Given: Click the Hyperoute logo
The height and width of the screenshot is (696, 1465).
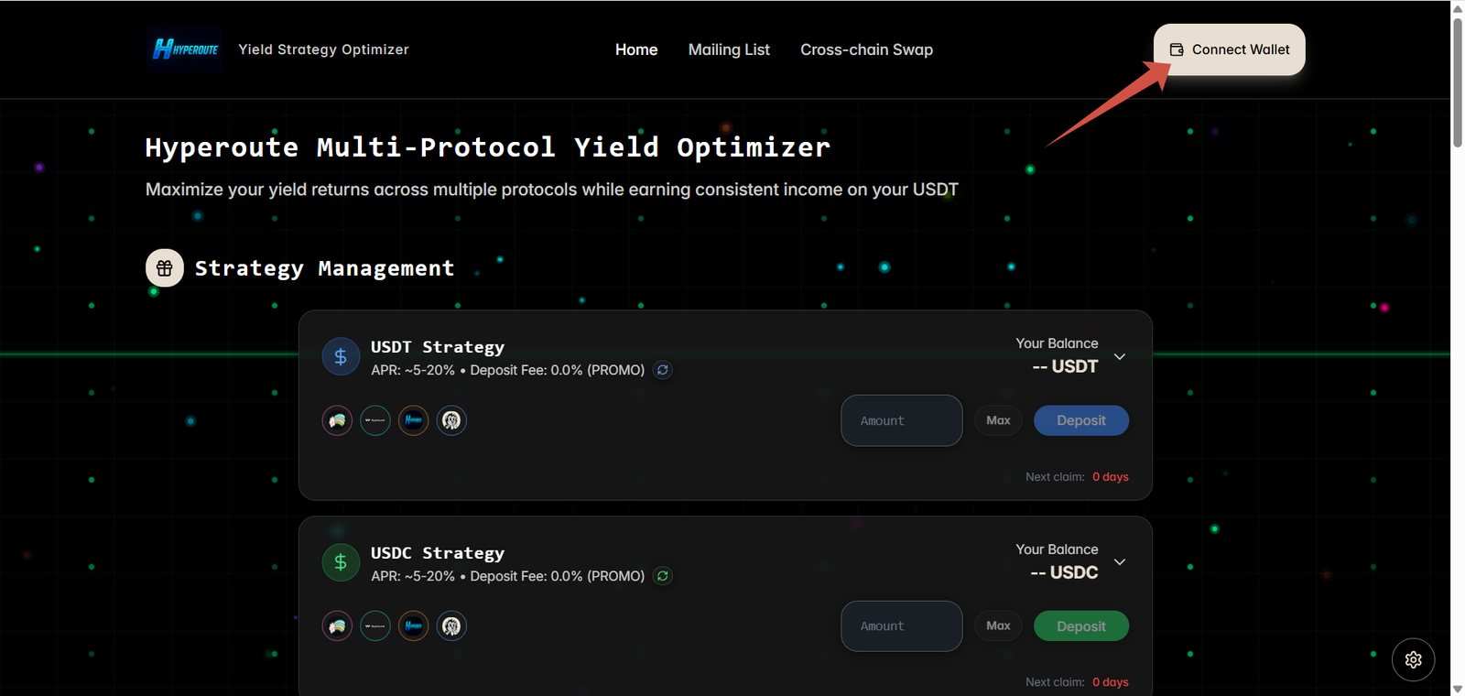Looking at the screenshot, I should coord(185,49).
